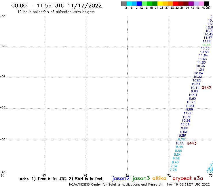Select the orange 'altika' label
The width and height of the screenshot is (213, 187).
[159, 178]
